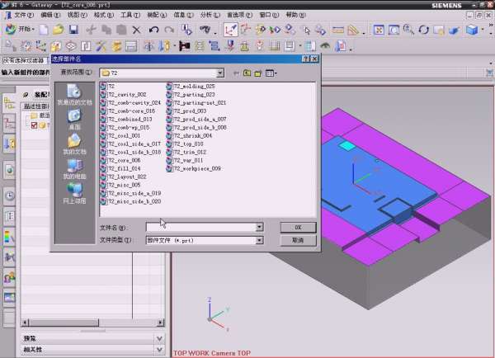Click the dialog Help question-mark button
Image resolution: width=495 pixels, height=358 pixels.
tap(305, 59)
